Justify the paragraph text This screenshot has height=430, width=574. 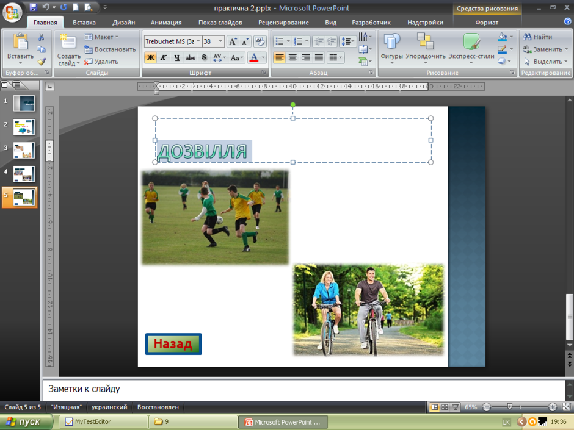(x=319, y=57)
